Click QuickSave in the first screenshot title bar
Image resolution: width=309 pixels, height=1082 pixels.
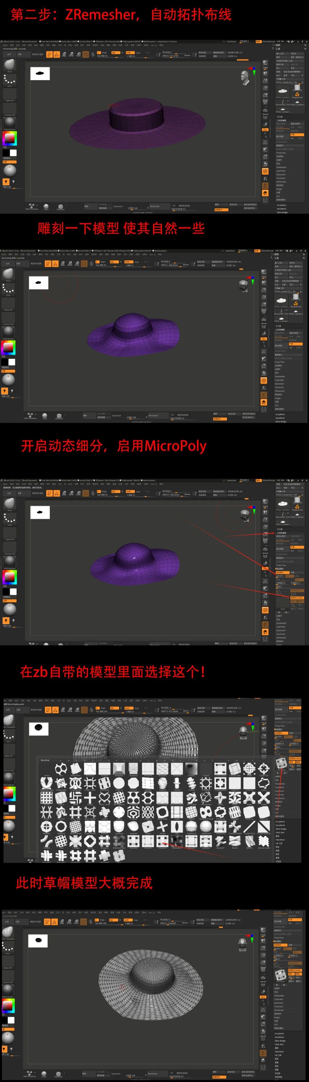click(x=231, y=41)
